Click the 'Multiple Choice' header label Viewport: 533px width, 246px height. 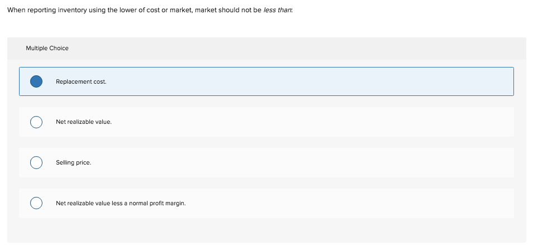47,48
